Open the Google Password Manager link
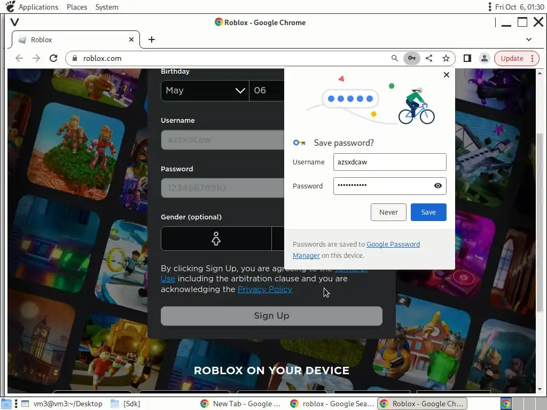 (393, 245)
